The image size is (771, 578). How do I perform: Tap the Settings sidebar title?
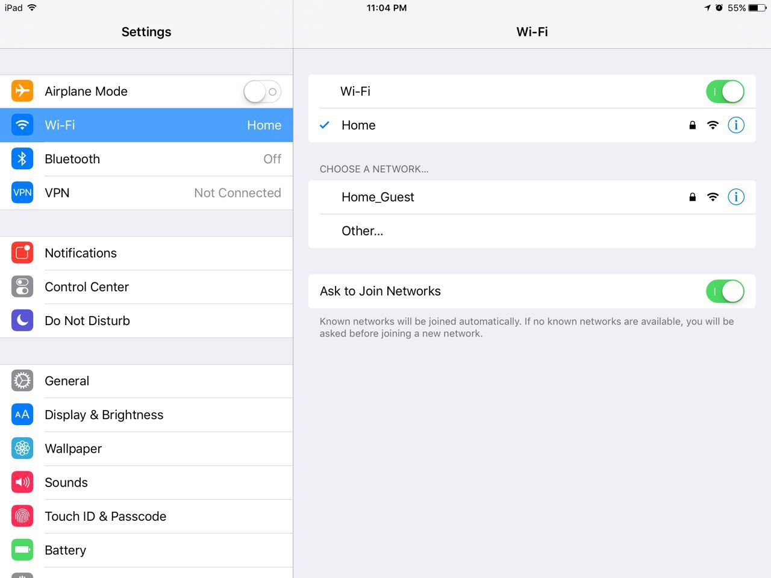pos(146,32)
